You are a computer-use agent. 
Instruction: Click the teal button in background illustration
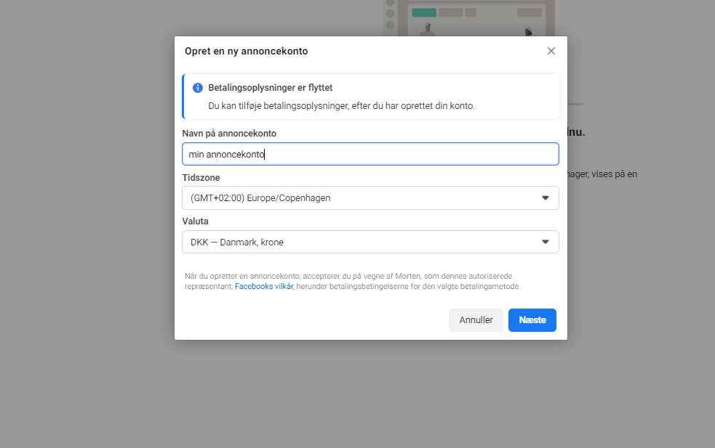click(424, 13)
